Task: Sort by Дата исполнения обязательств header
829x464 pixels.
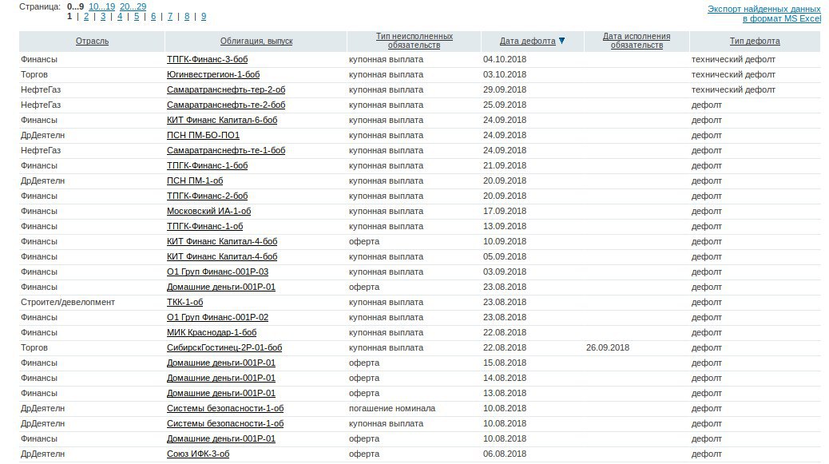Action: pyautogui.click(x=637, y=41)
